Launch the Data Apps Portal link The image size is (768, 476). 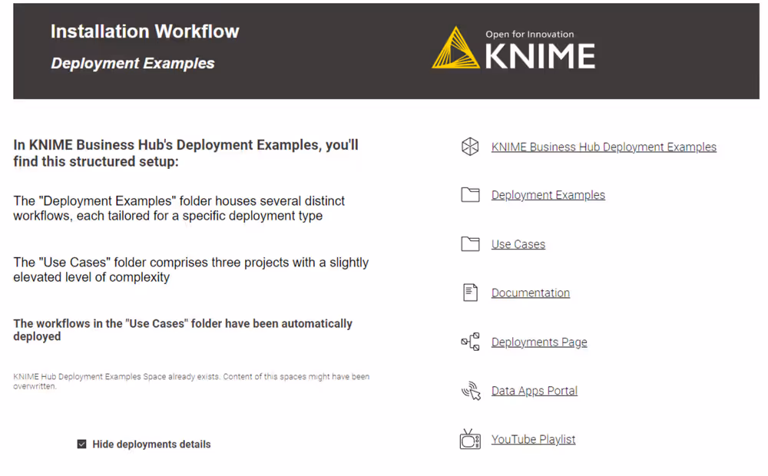pyautogui.click(x=534, y=391)
